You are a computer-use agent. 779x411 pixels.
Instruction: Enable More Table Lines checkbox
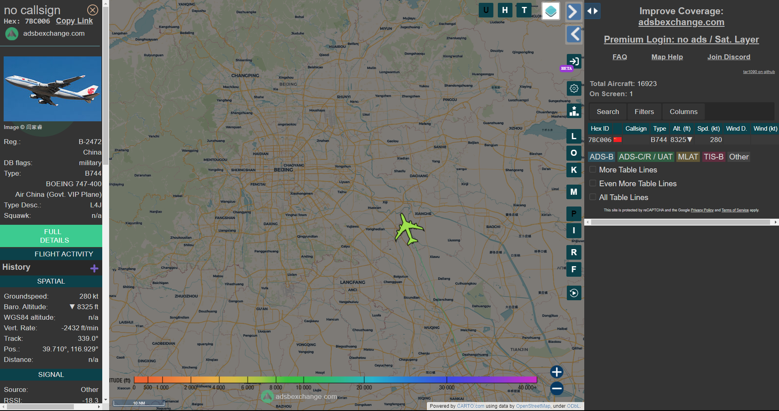593,170
